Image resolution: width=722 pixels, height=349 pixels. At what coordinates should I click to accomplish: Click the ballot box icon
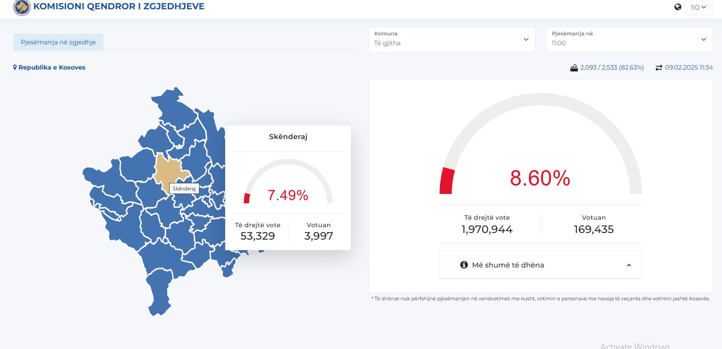[x=574, y=68]
